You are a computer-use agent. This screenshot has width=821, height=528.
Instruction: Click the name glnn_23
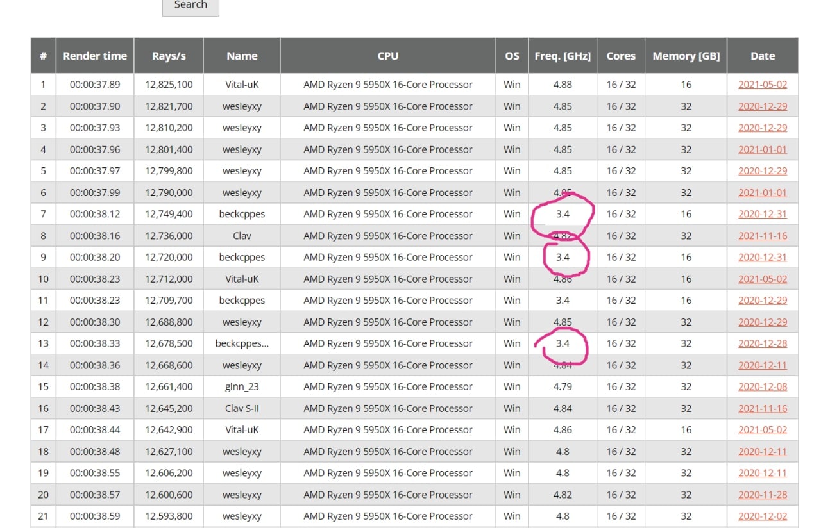coord(242,386)
